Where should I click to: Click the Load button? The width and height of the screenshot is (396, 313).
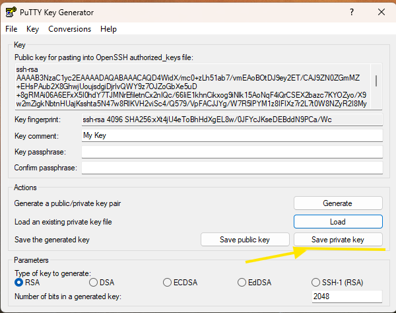tap(338, 222)
